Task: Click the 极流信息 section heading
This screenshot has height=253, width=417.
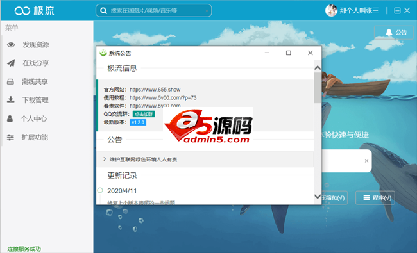Action: 122,69
